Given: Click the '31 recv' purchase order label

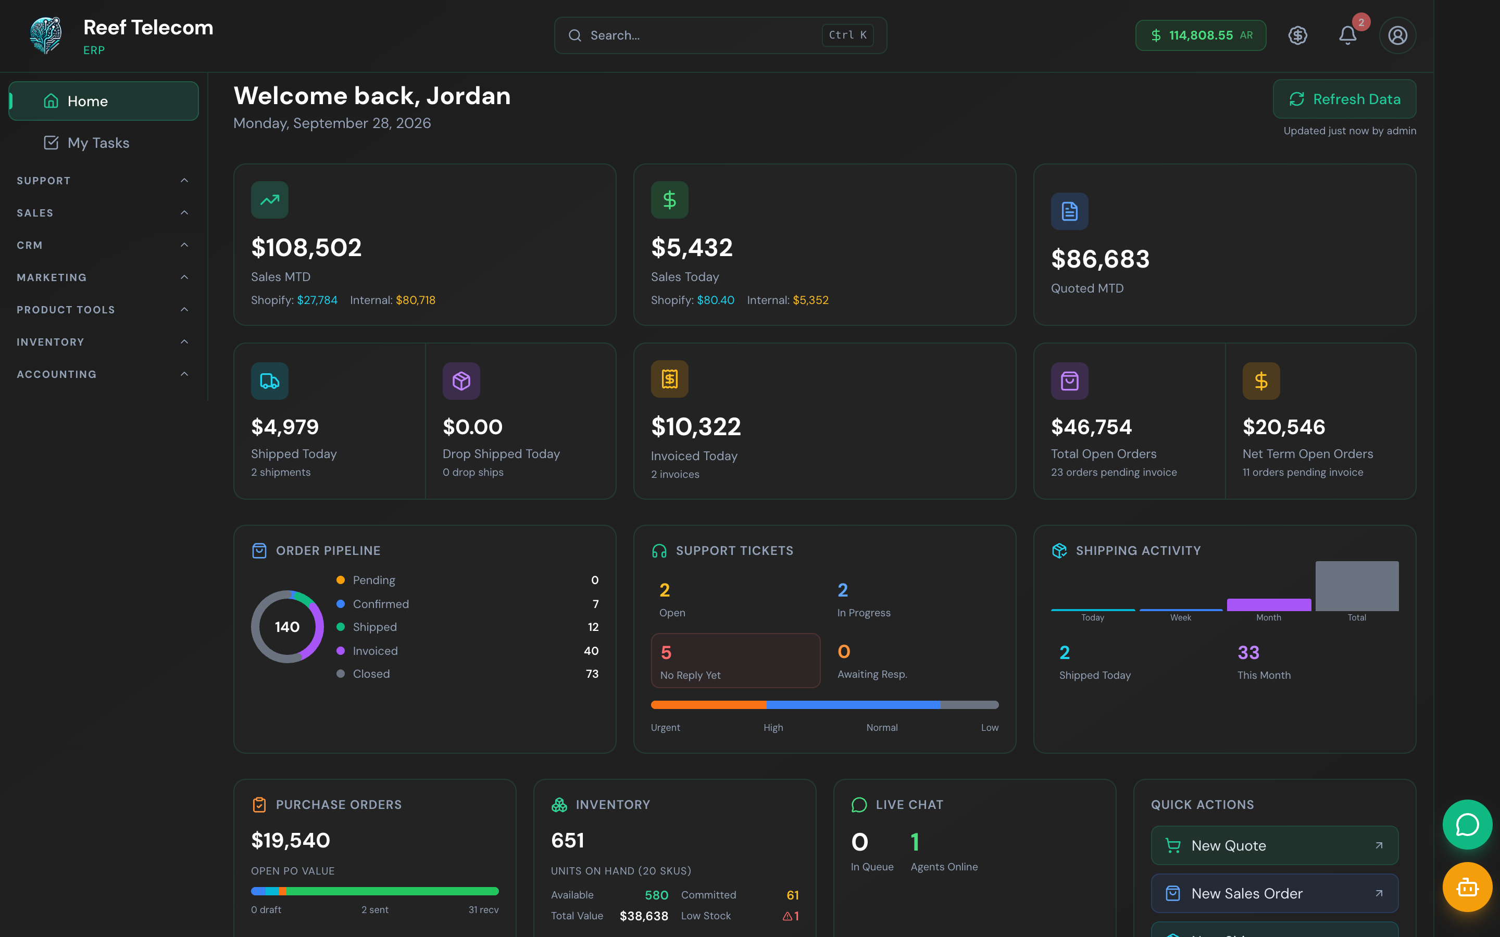Looking at the screenshot, I should pos(483,910).
